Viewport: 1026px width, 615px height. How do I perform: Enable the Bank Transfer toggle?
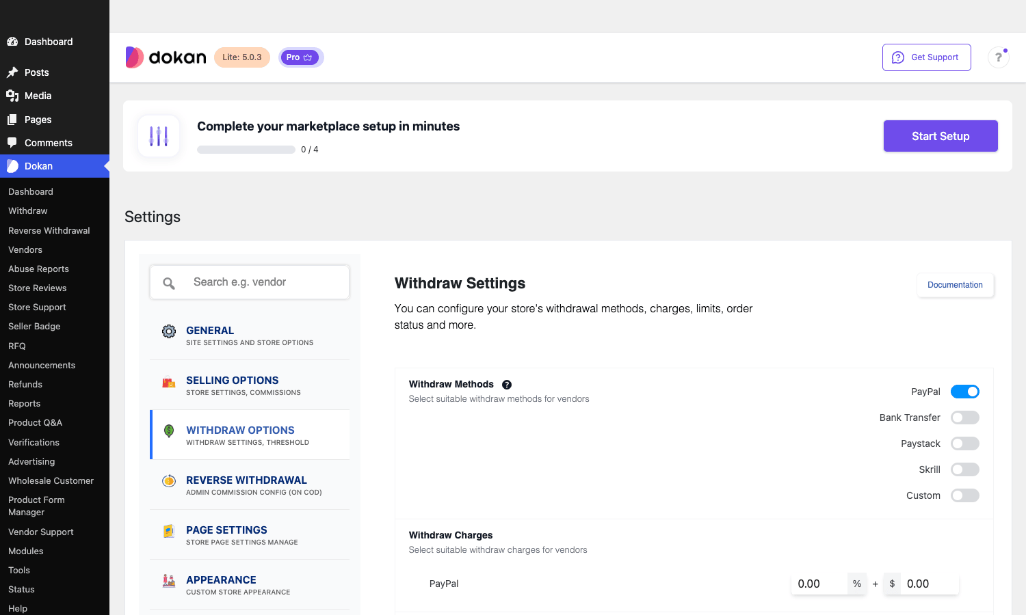(965, 418)
